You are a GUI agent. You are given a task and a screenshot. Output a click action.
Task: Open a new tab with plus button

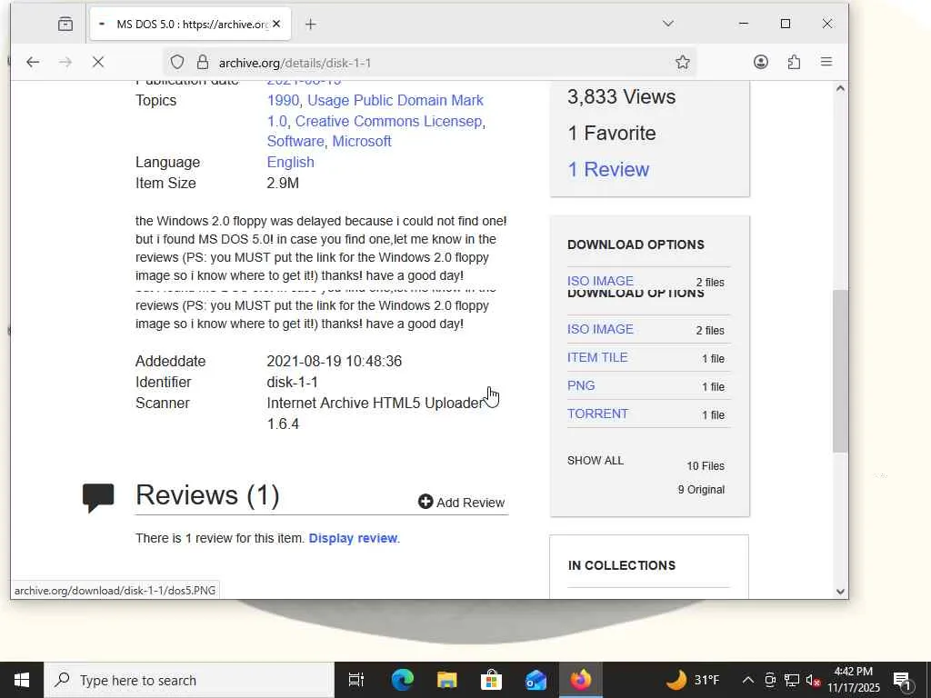click(311, 24)
